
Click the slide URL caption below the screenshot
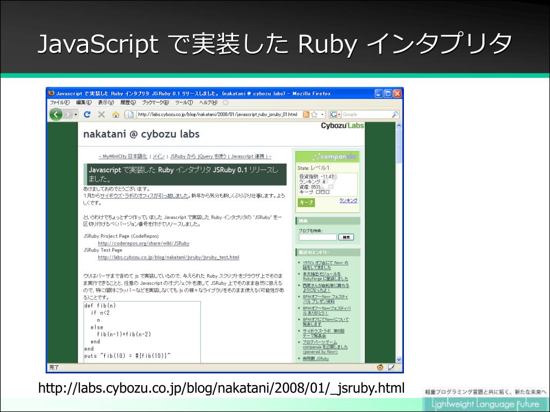(221, 388)
